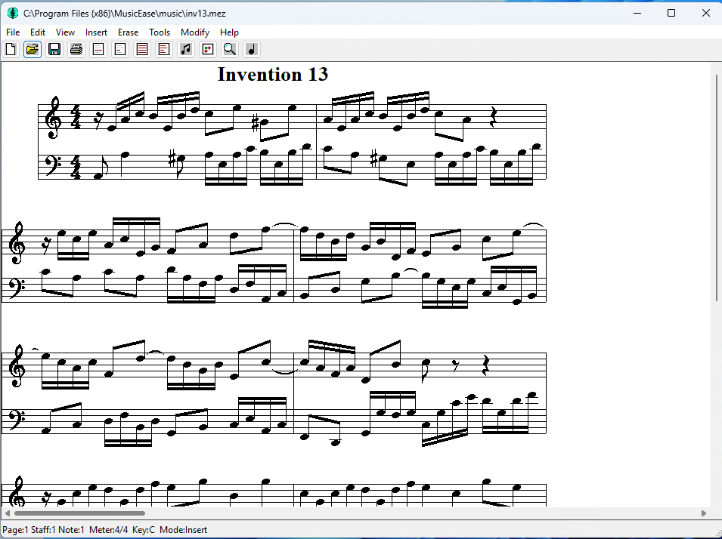Click the horizontal scrollbar thumb
Screen dimensions: 722x539
pyautogui.click(x=79, y=513)
